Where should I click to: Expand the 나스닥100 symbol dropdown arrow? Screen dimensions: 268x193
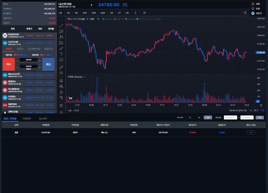pyautogui.click(x=91, y=5)
